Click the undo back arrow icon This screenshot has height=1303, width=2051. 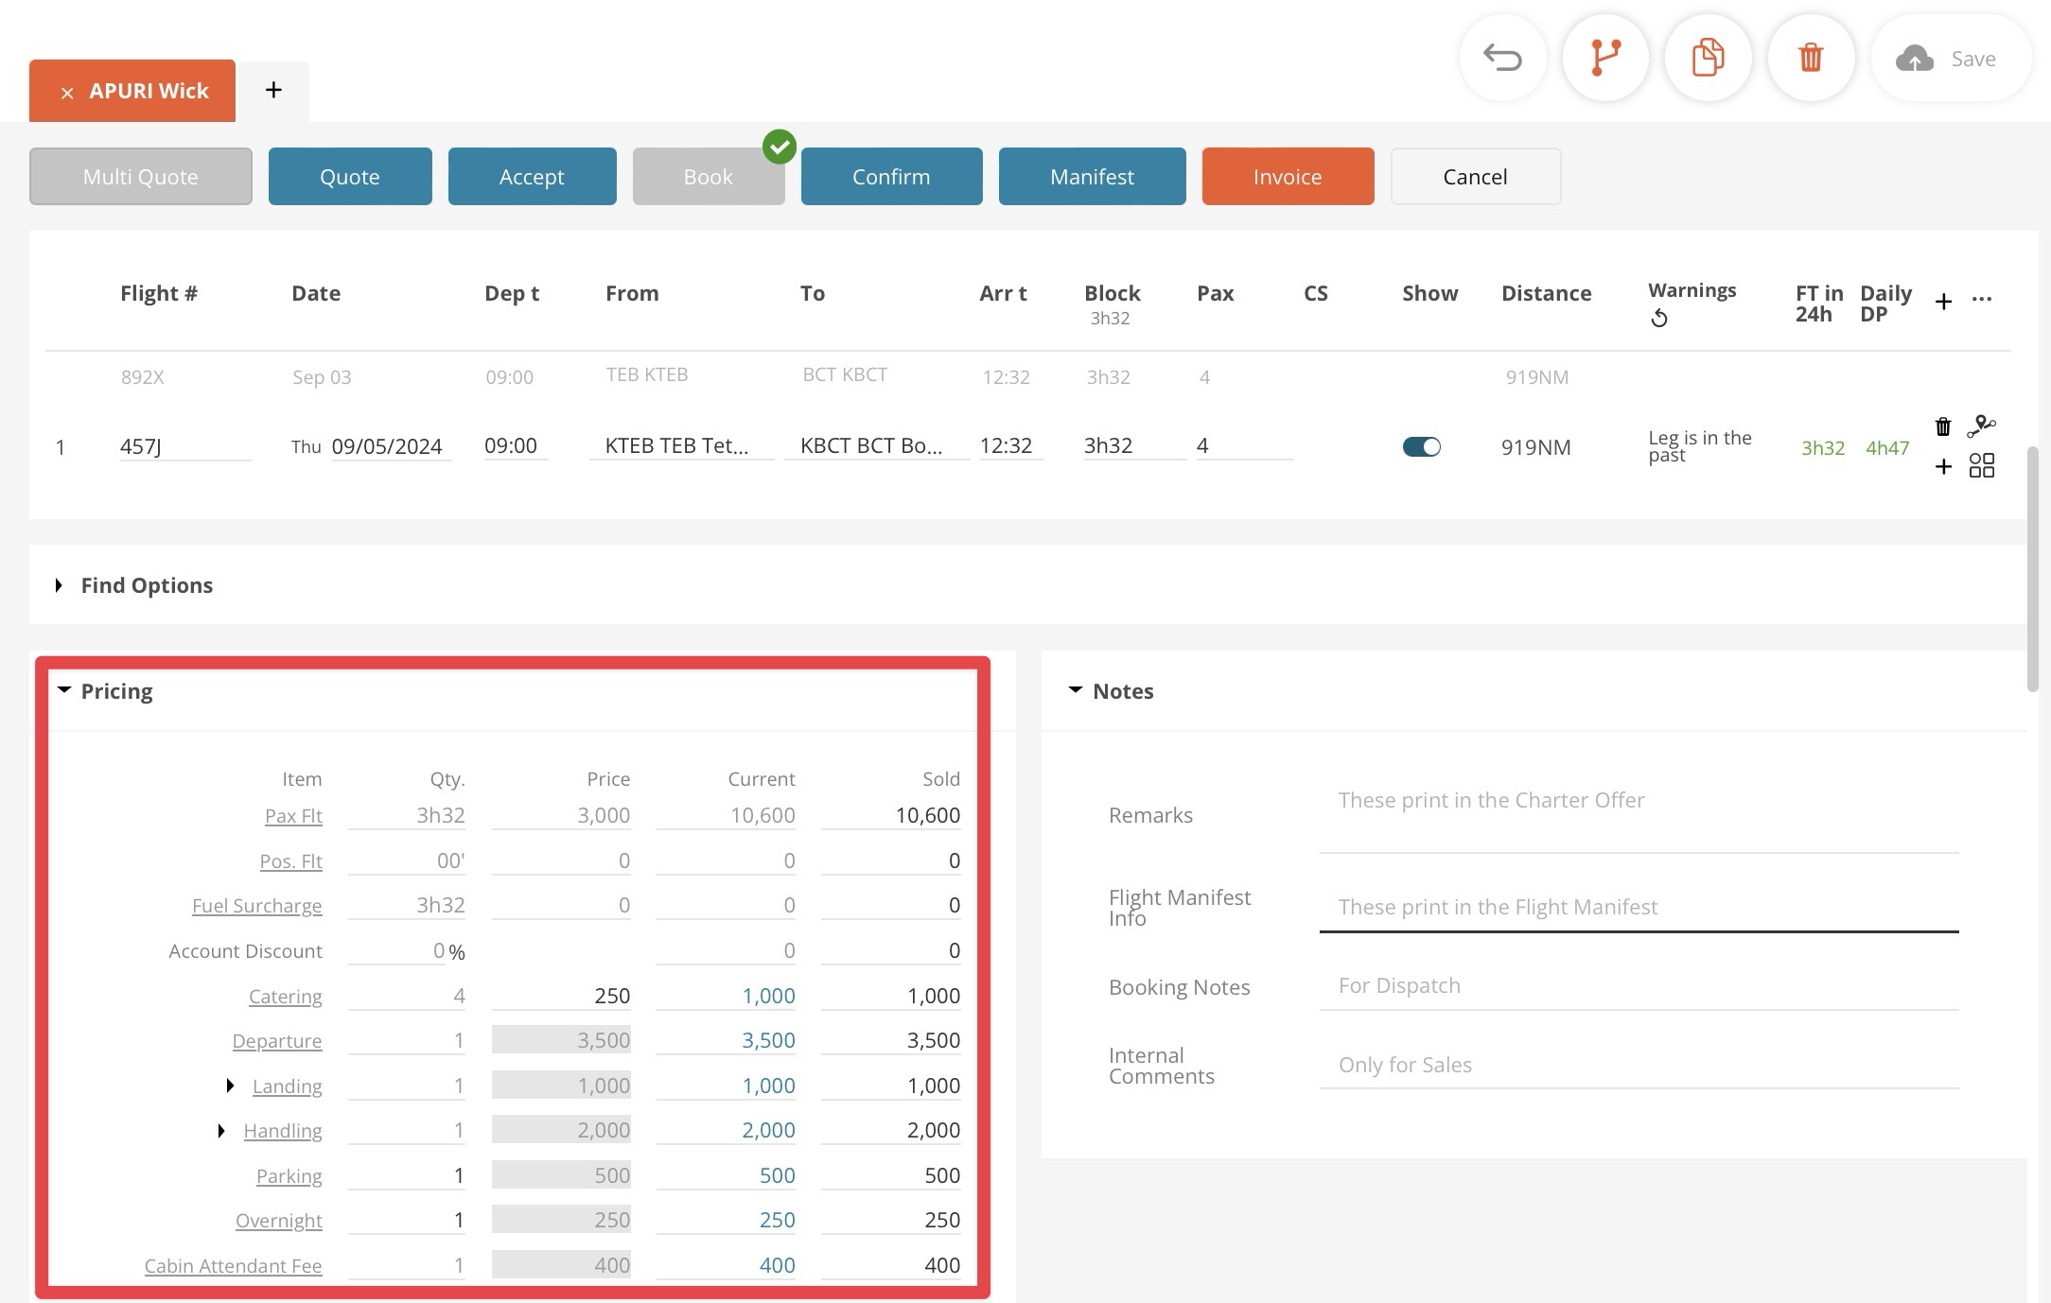tap(1502, 59)
